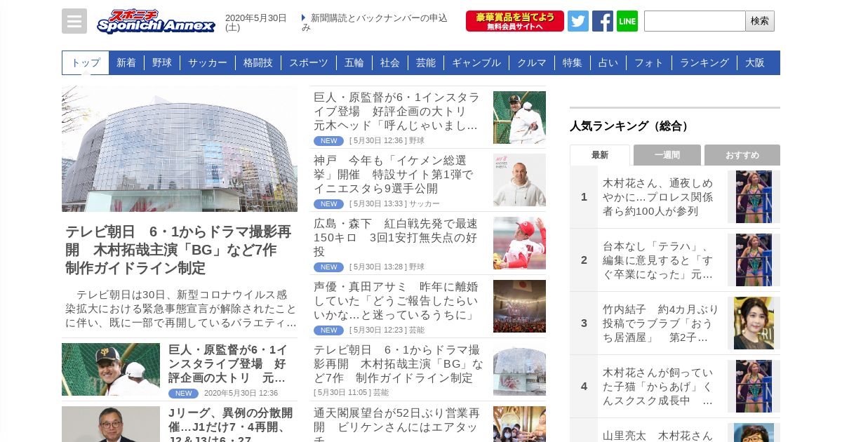Open the サッカー navigation item
842x442 pixels.
point(208,62)
